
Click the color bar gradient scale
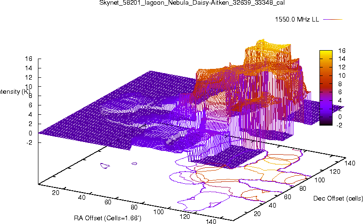pyautogui.click(x=326, y=88)
